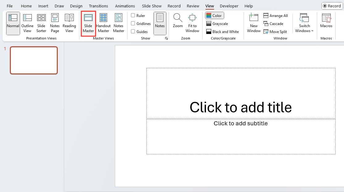This screenshot has width=344, height=192.
Task: Open the Macros dialog
Action: 326,21
